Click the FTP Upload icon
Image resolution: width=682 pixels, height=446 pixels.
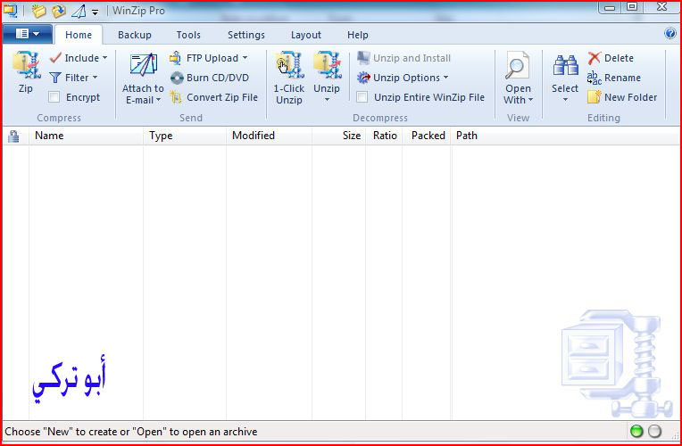point(176,58)
